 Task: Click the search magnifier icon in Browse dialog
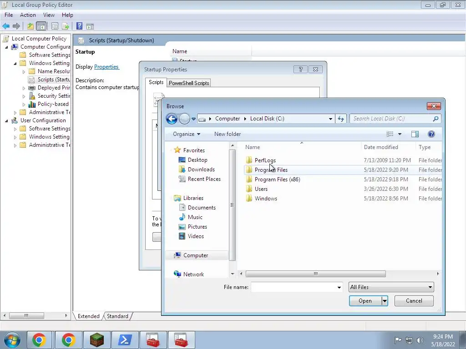(436, 119)
